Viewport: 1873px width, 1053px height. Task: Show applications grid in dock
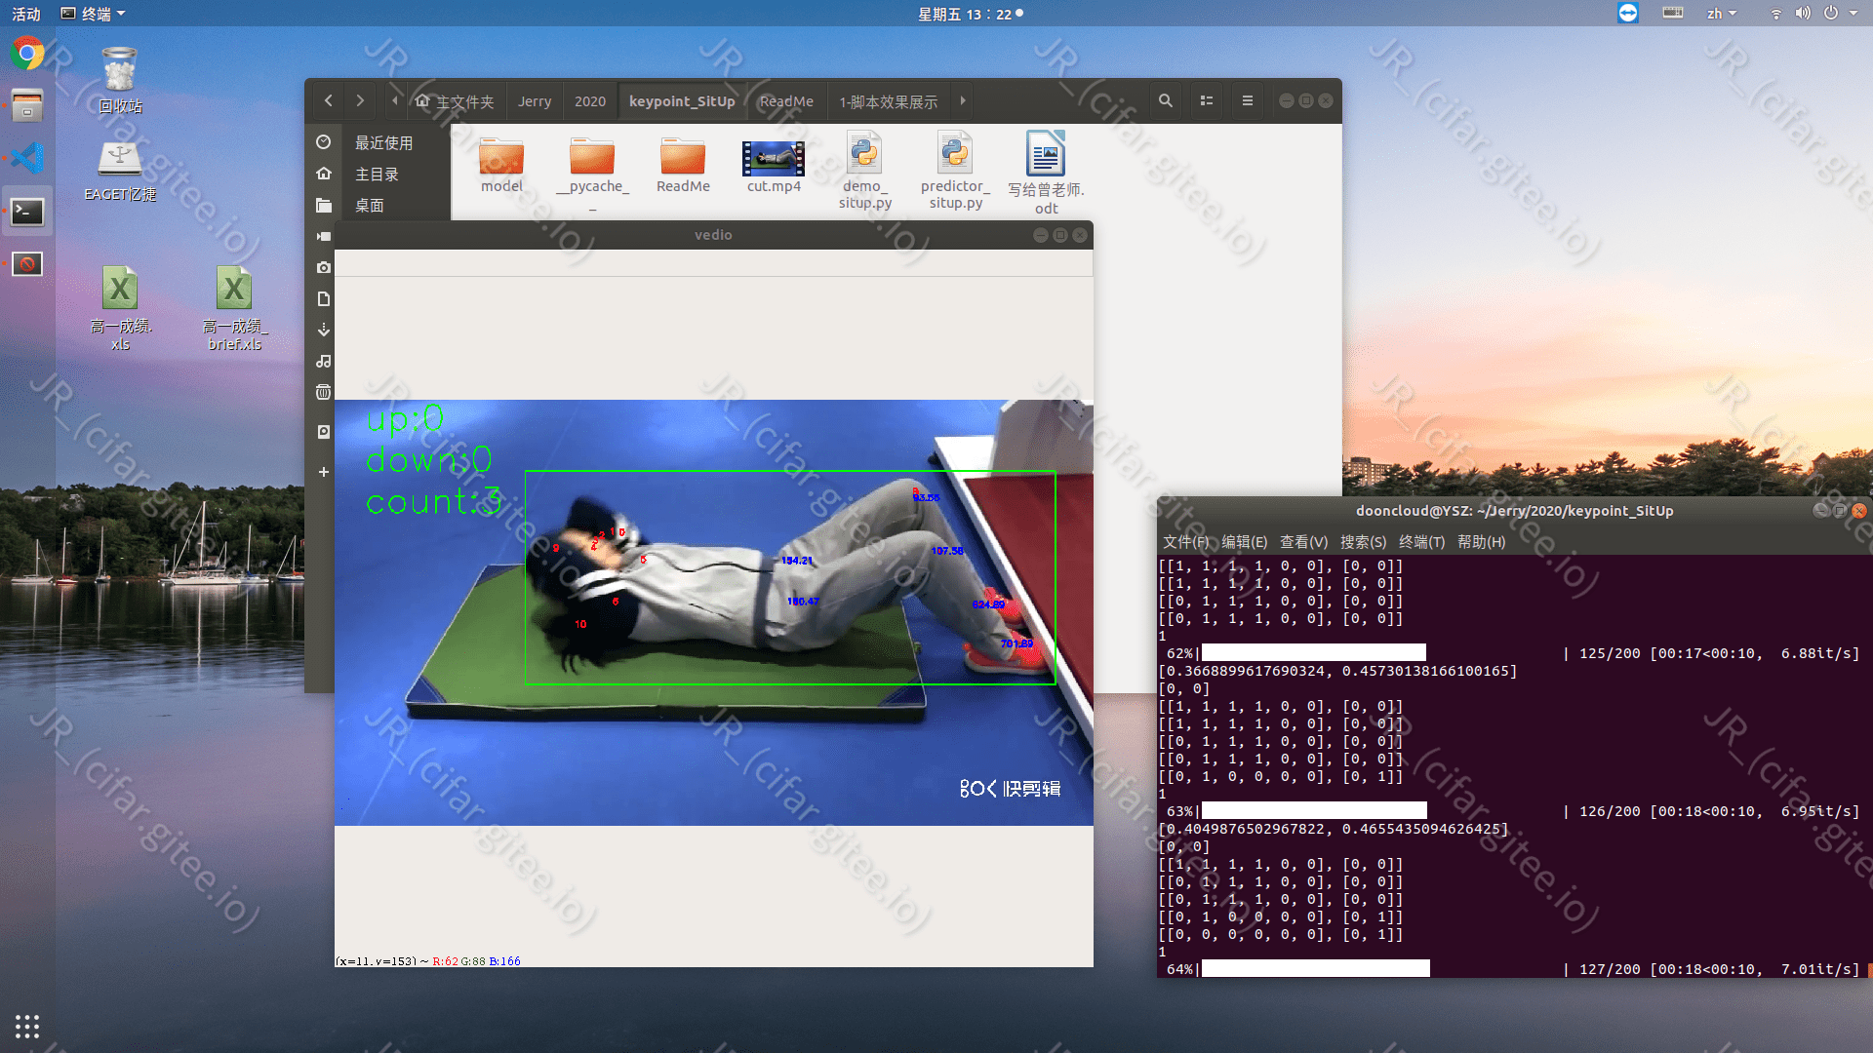pyautogui.click(x=27, y=1026)
